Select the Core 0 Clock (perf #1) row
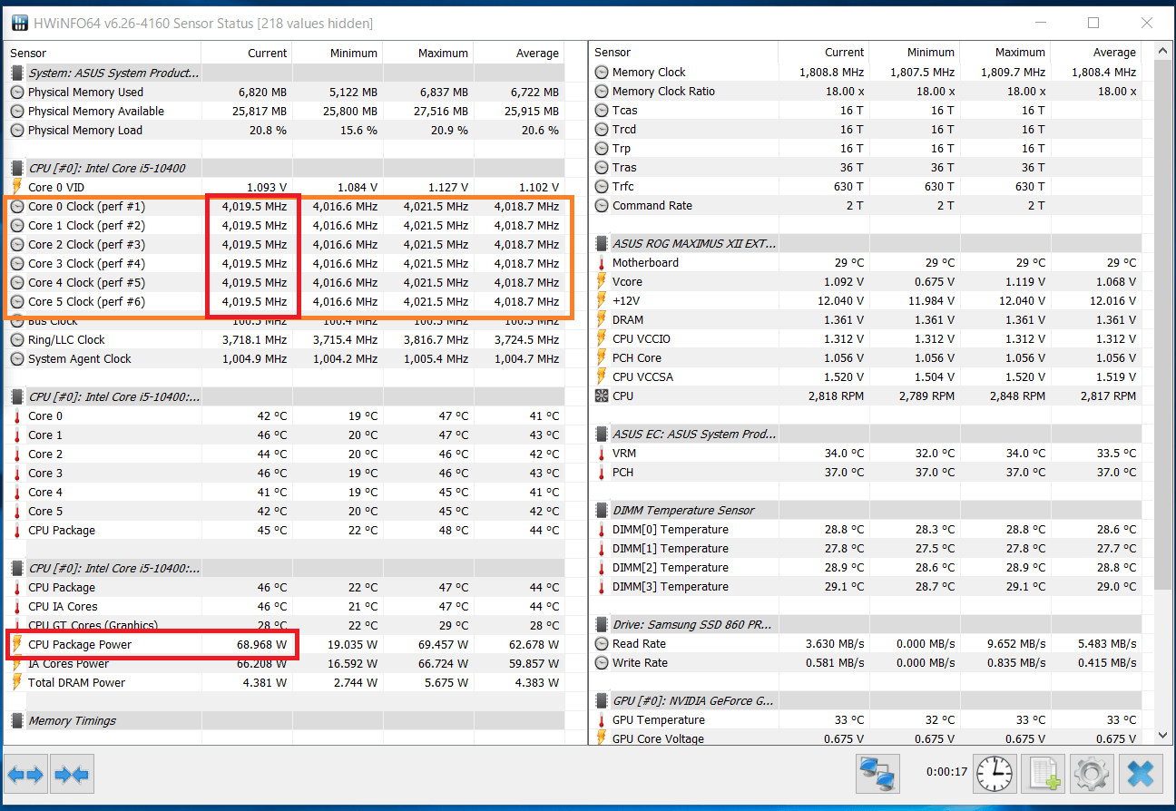 coord(285,206)
